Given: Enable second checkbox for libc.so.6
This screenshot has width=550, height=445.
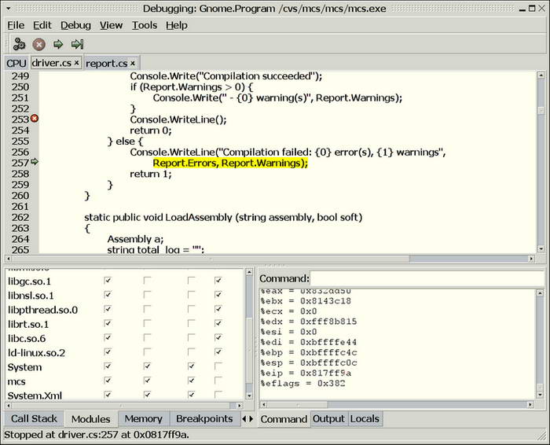Looking at the screenshot, I should [147, 338].
